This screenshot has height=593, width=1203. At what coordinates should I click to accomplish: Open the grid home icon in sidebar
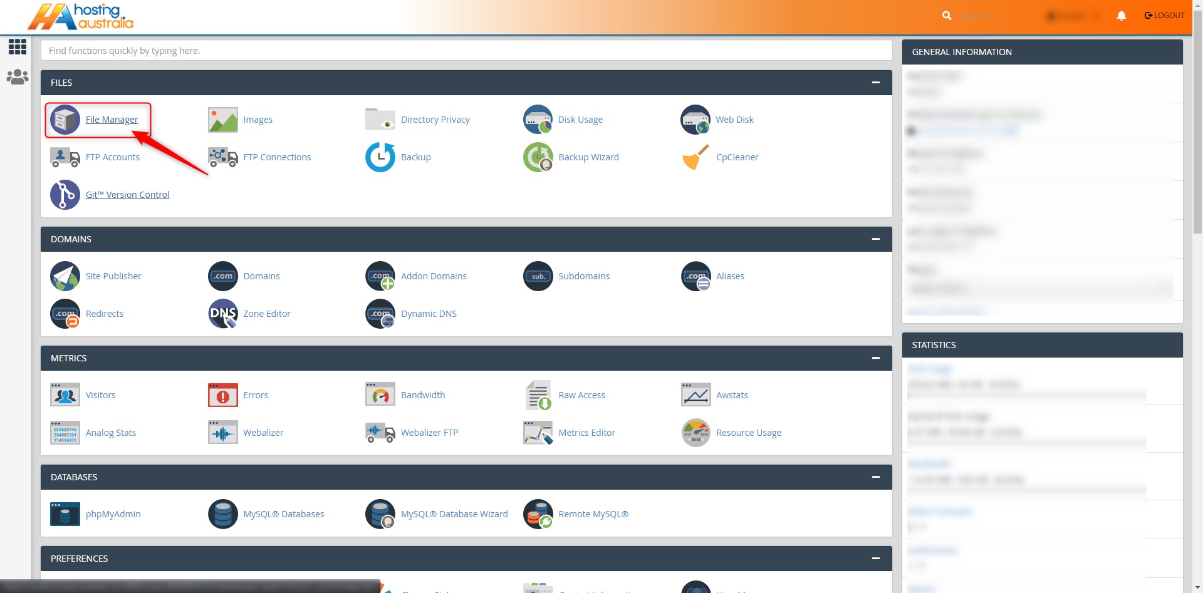coord(17,46)
